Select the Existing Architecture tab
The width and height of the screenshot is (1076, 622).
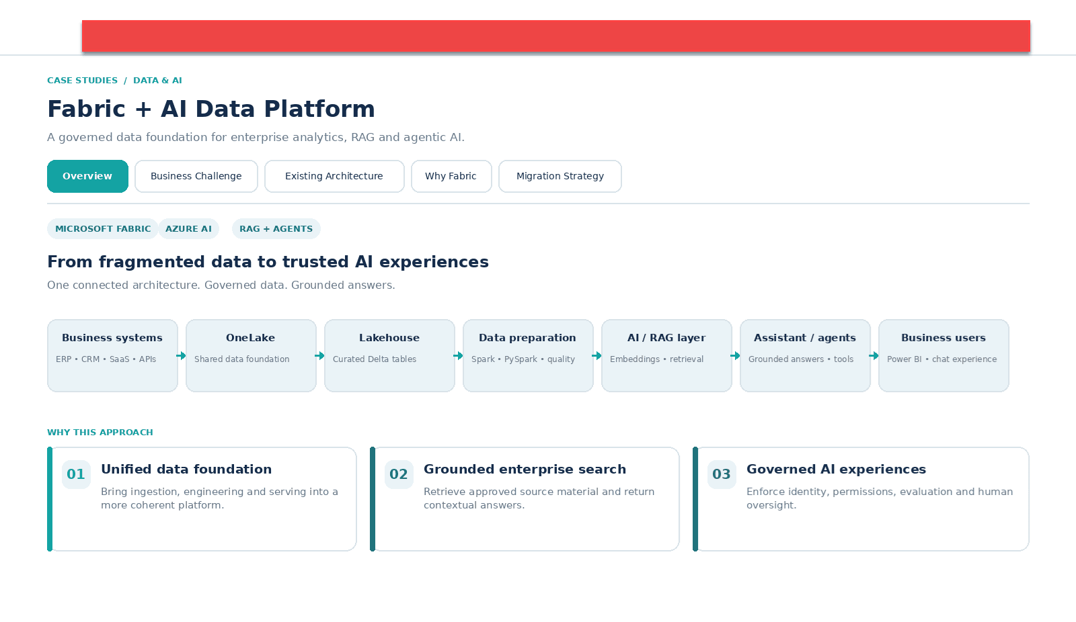pyautogui.click(x=334, y=176)
